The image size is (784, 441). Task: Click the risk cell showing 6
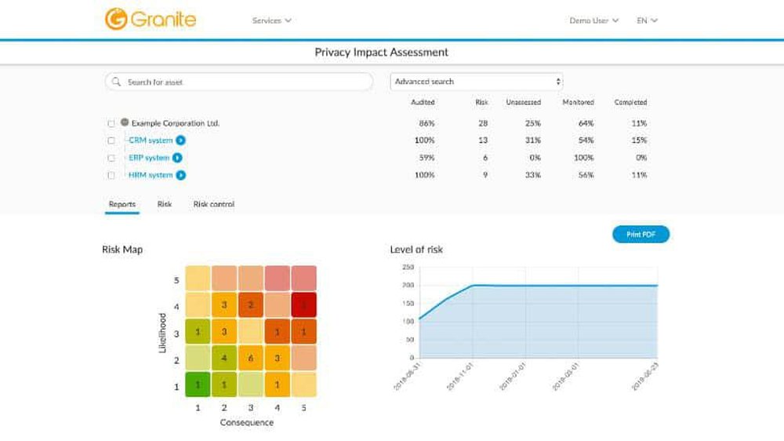[x=251, y=358]
